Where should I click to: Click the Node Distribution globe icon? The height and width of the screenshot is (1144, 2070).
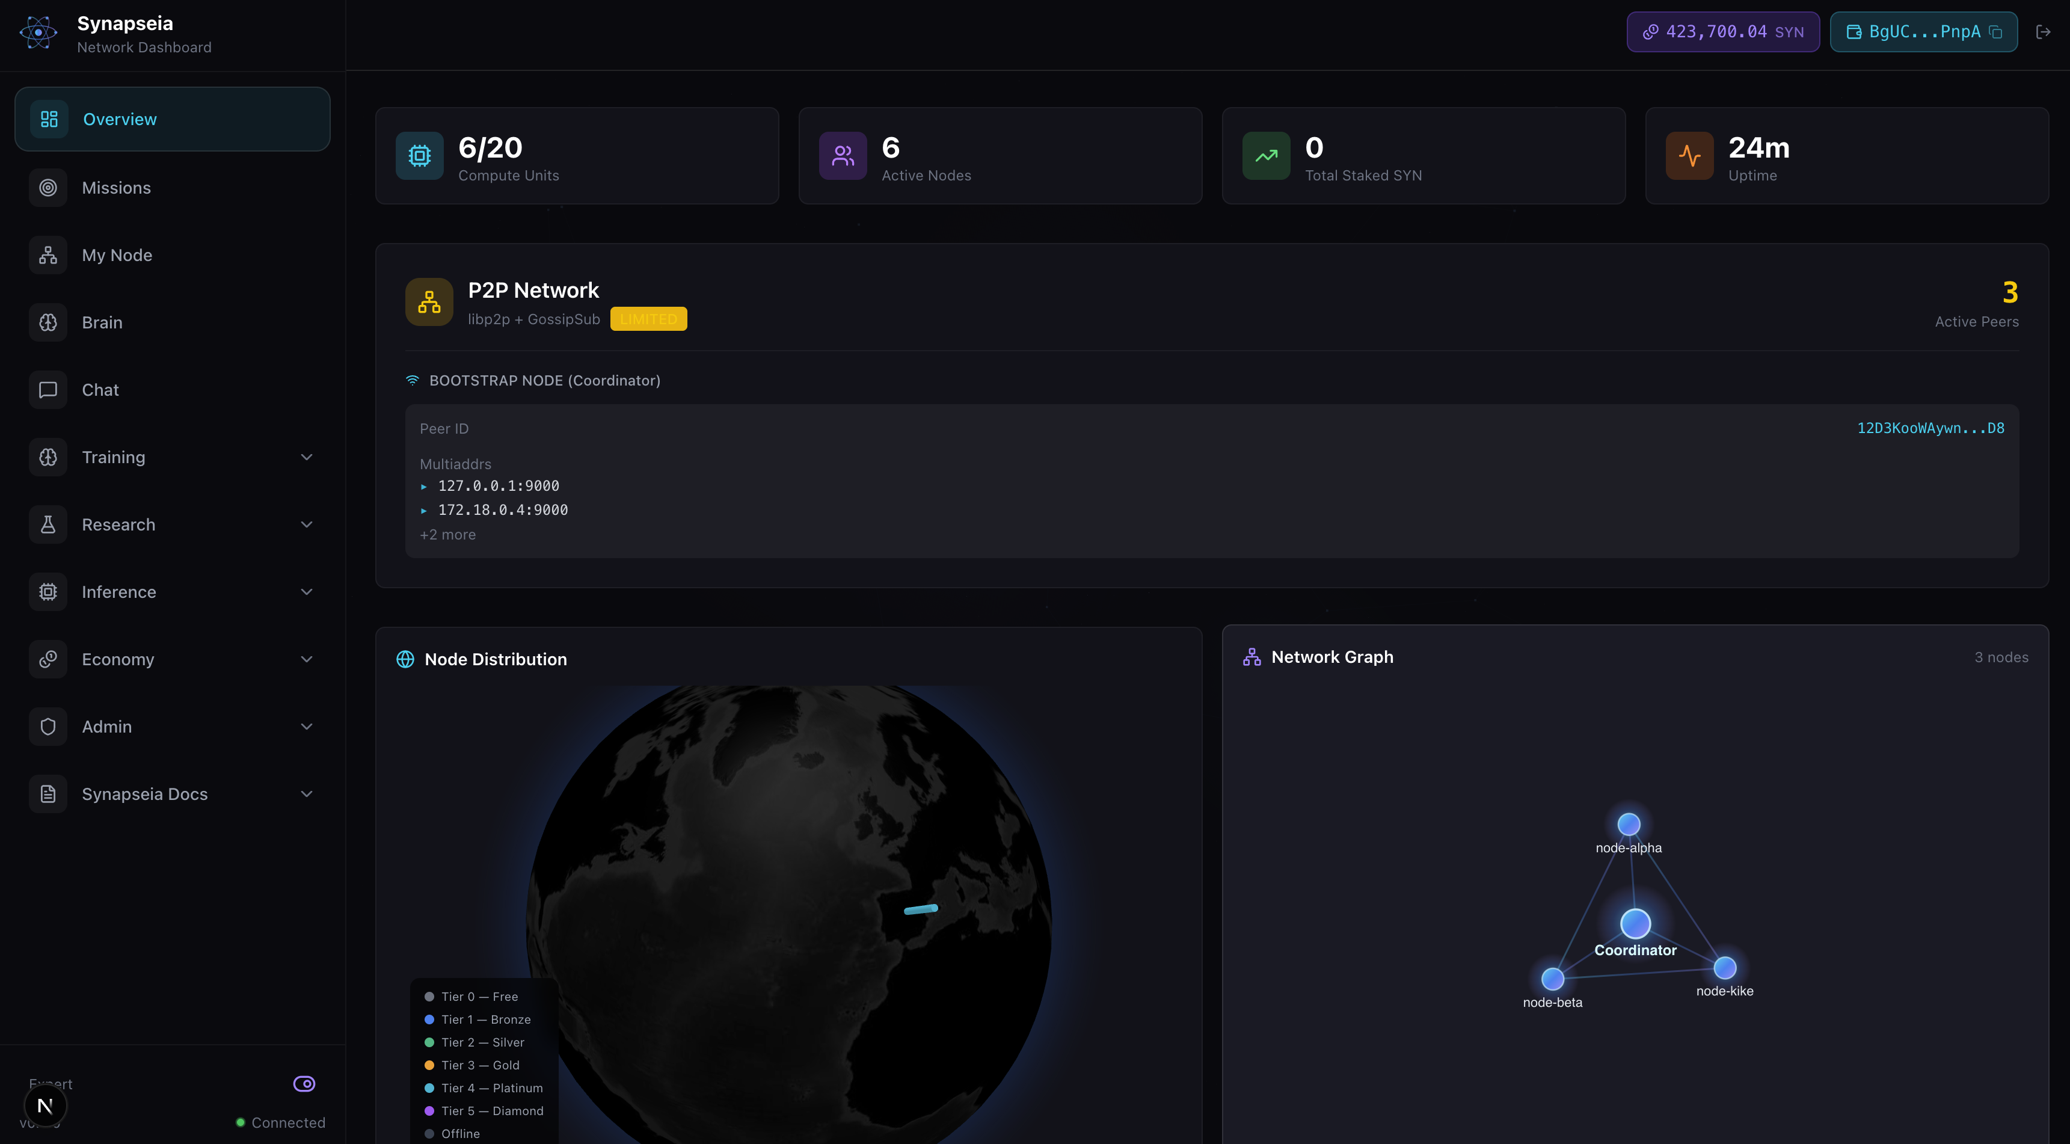tap(405, 659)
